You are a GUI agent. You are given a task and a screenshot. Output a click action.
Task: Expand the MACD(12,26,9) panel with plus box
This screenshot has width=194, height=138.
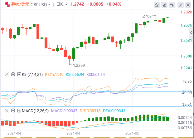tap(19, 111)
